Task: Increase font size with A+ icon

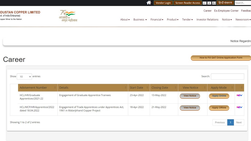Action: click(x=214, y=3)
